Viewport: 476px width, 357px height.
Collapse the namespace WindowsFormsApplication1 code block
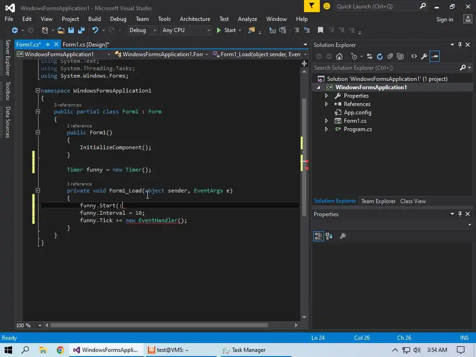38,91
